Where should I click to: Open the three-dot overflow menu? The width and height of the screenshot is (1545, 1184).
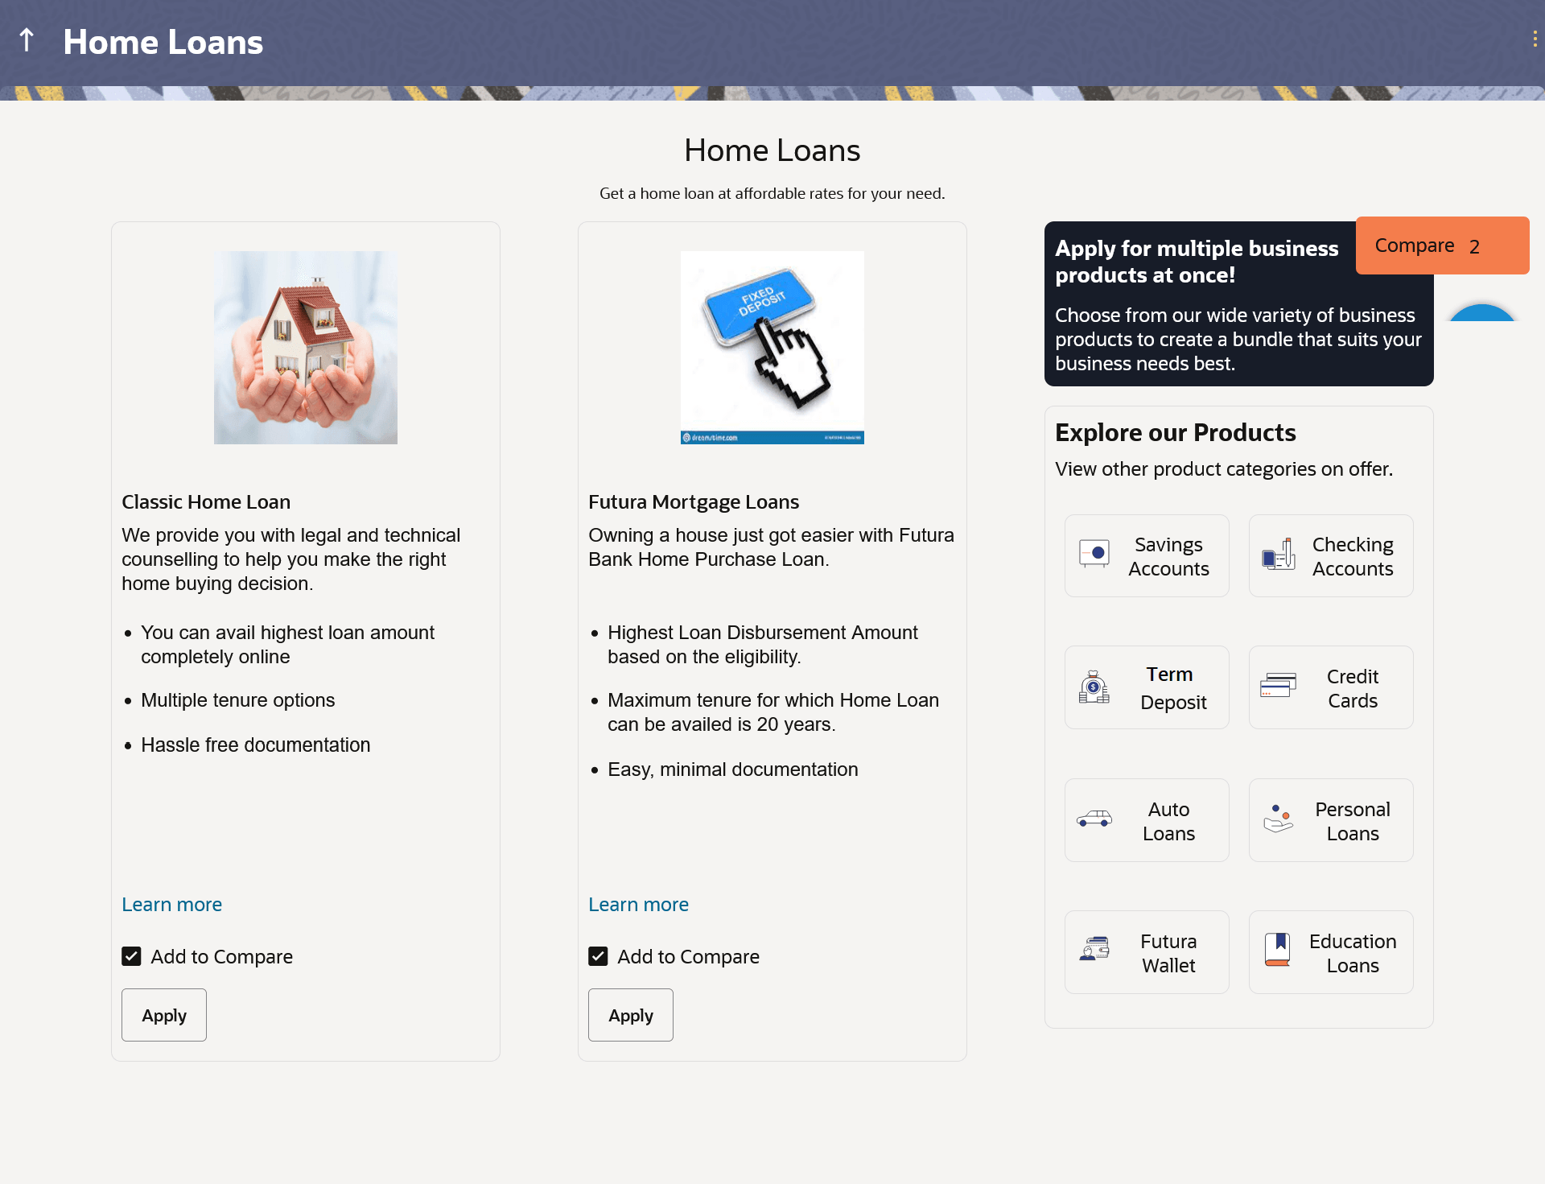click(1535, 39)
